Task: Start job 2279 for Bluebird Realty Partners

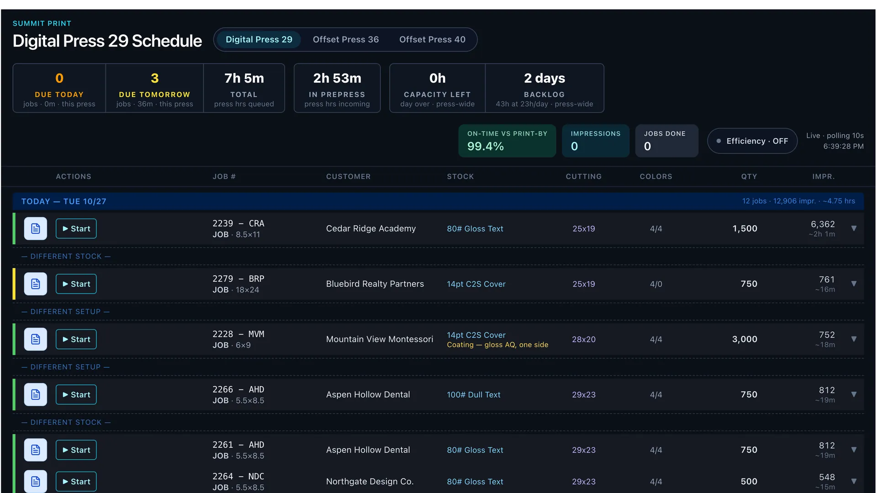Action: tap(76, 284)
